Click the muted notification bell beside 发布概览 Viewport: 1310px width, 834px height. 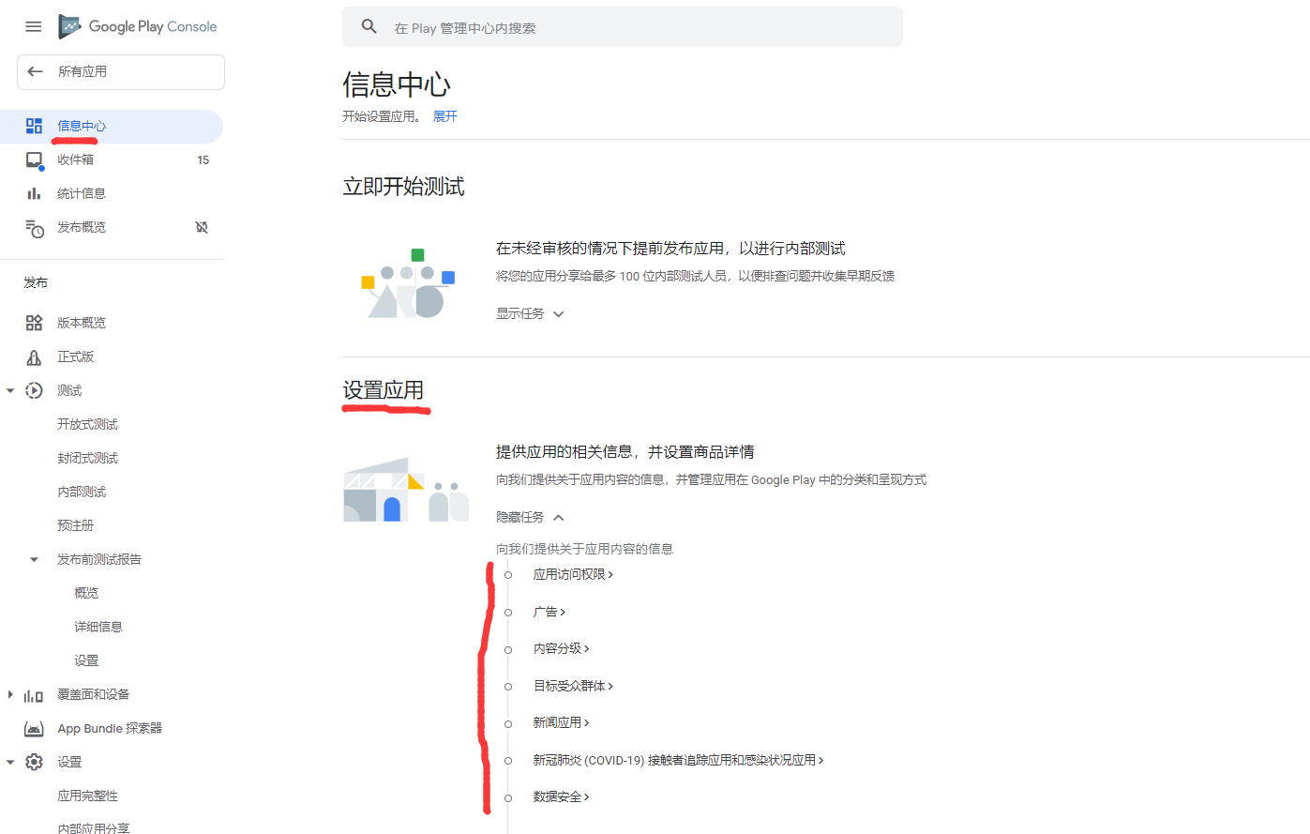click(x=202, y=227)
